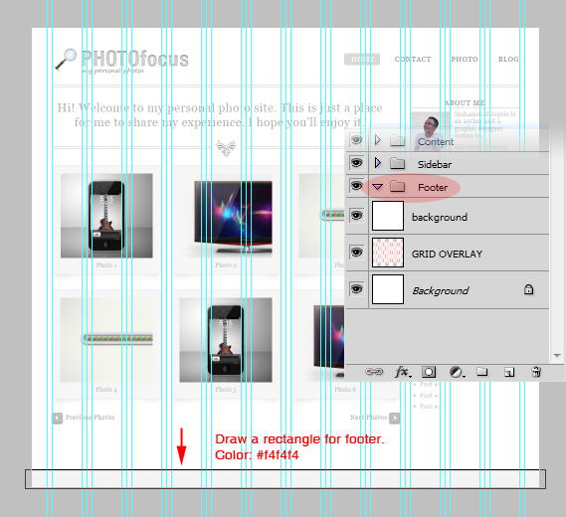Click the Photo 4 caption

click(x=106, y=390)
